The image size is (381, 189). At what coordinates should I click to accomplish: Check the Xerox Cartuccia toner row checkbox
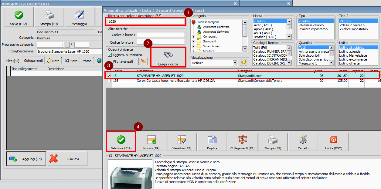[109, 81]
